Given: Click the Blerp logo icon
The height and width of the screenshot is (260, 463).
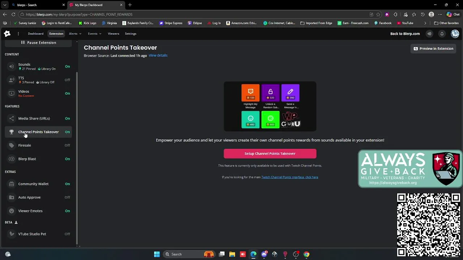Looking at the screenshot, I should click(7, 34).
